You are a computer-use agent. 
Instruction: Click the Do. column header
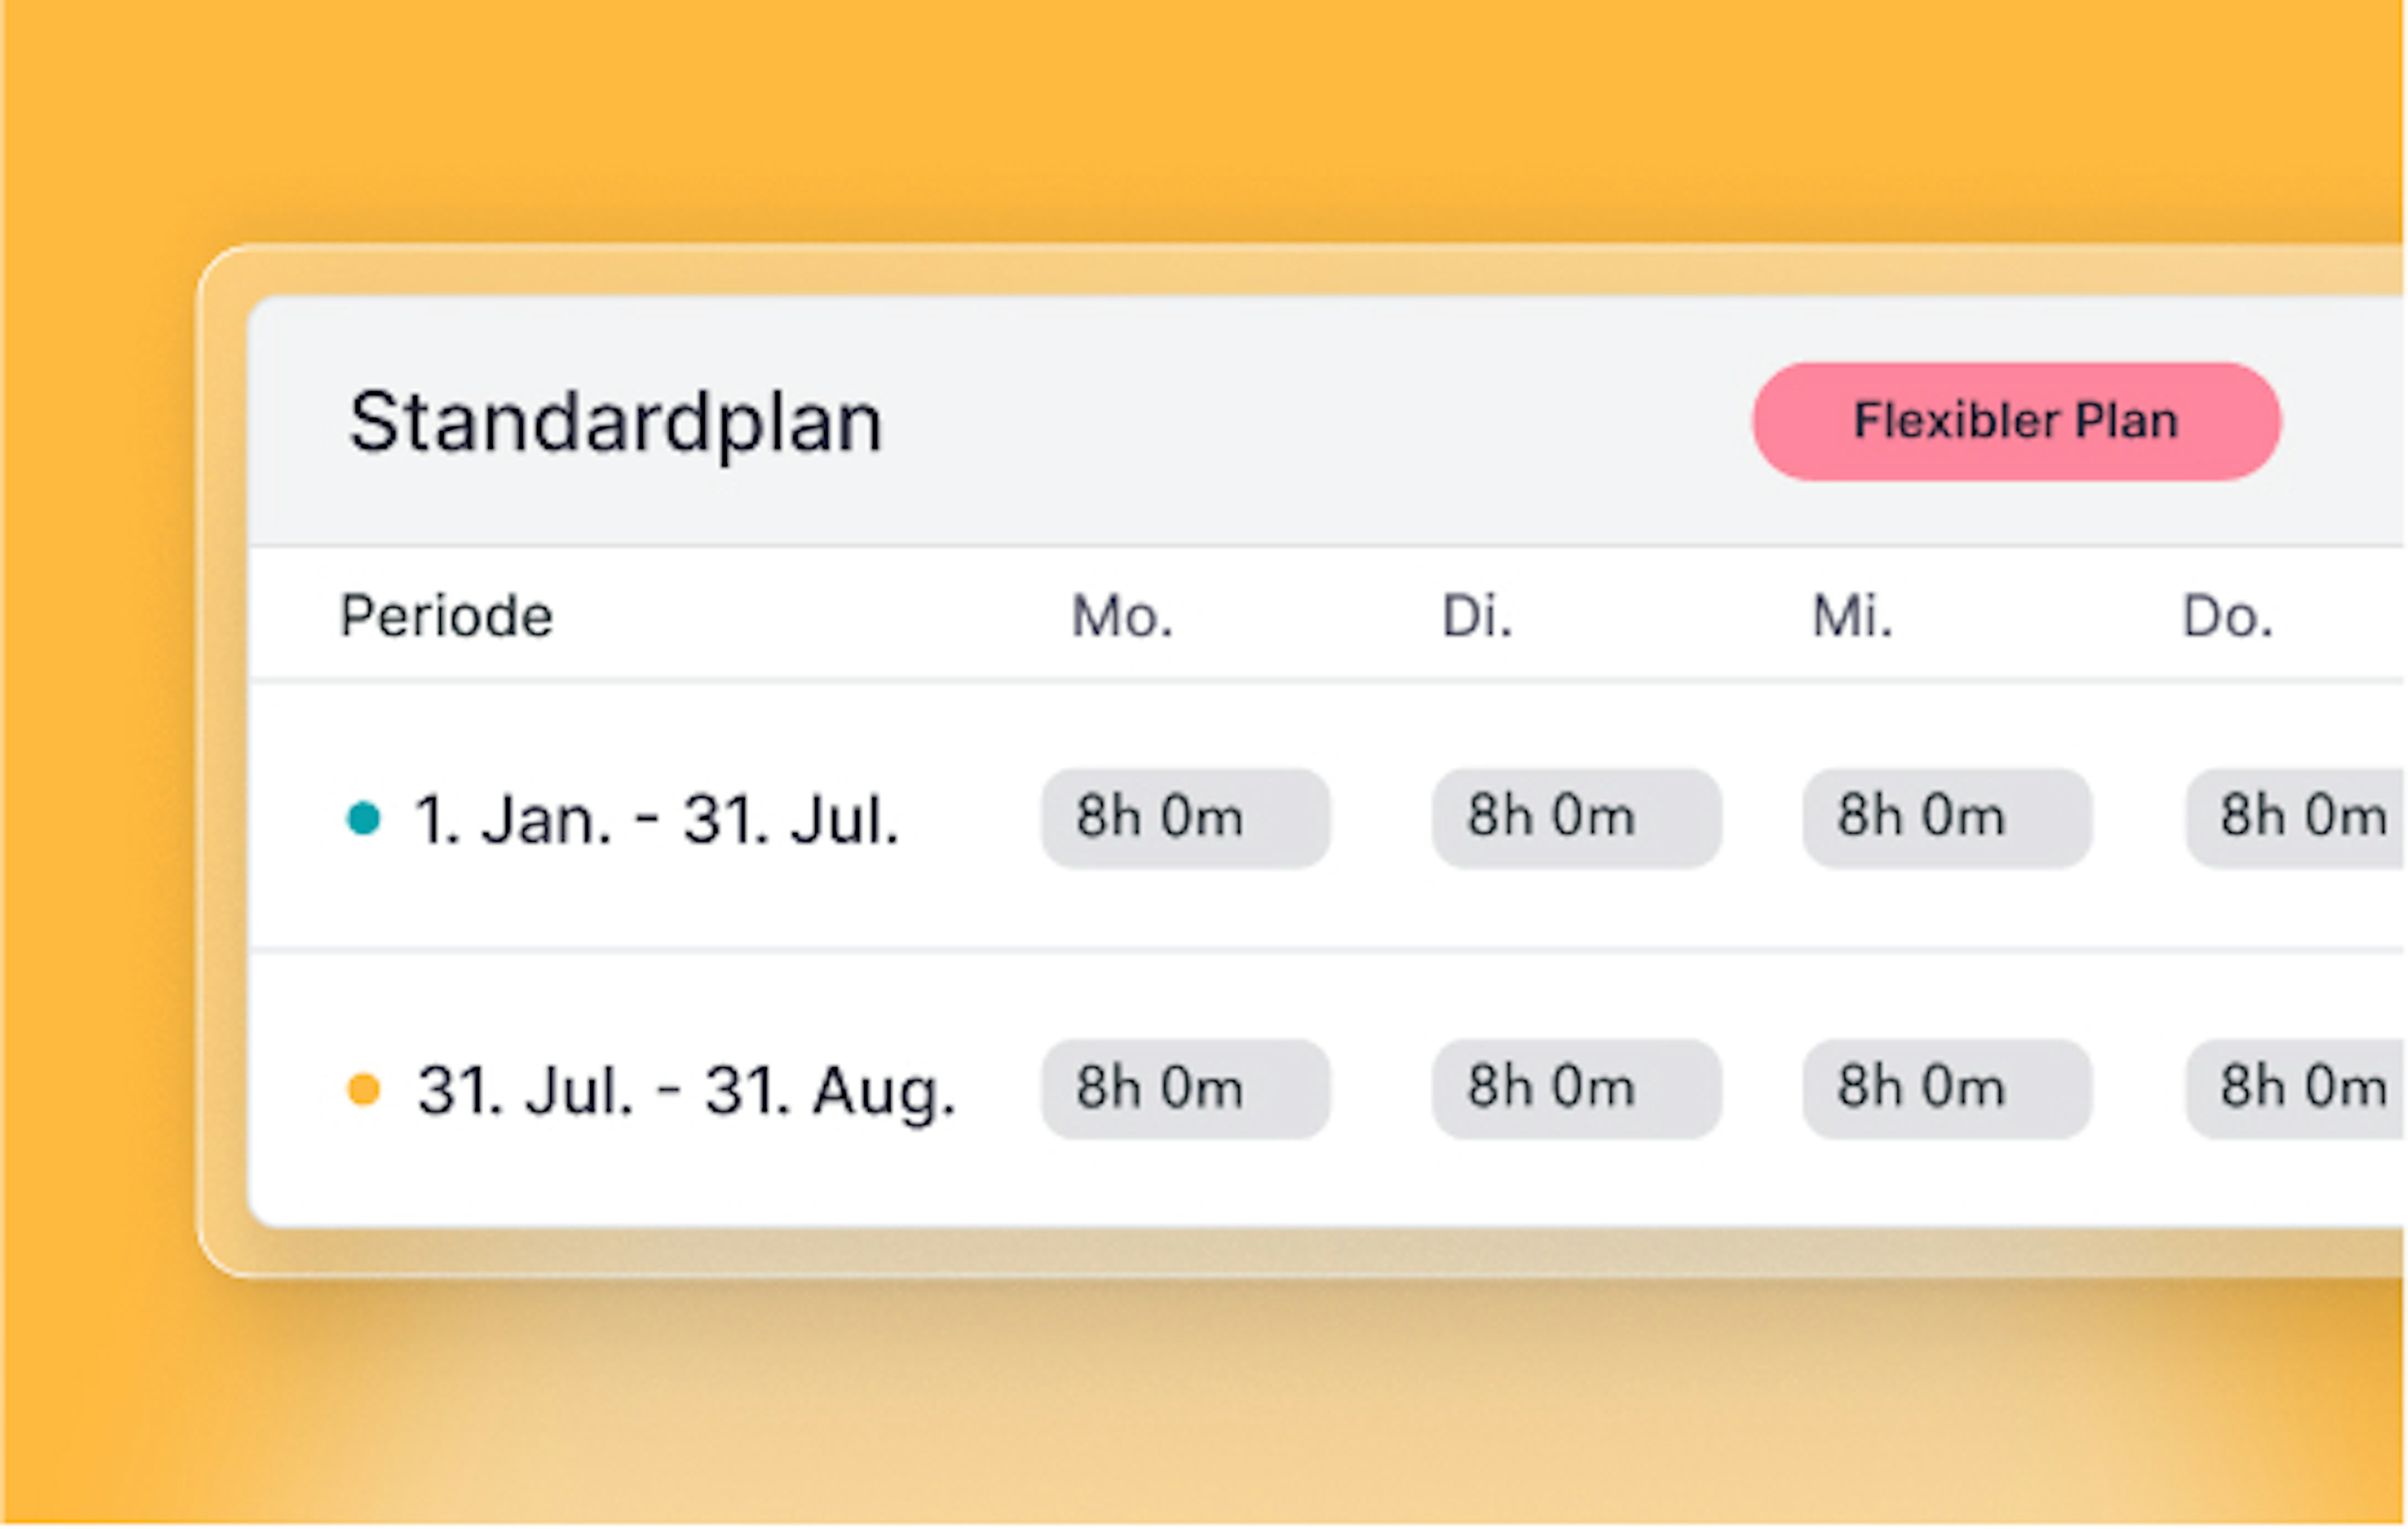(x=2227, y=616)
